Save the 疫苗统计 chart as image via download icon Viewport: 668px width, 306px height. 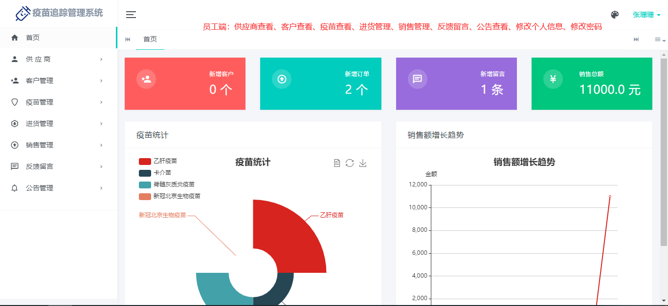(x=363, y=163)
